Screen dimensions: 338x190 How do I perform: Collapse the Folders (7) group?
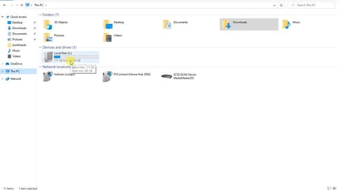40,15
